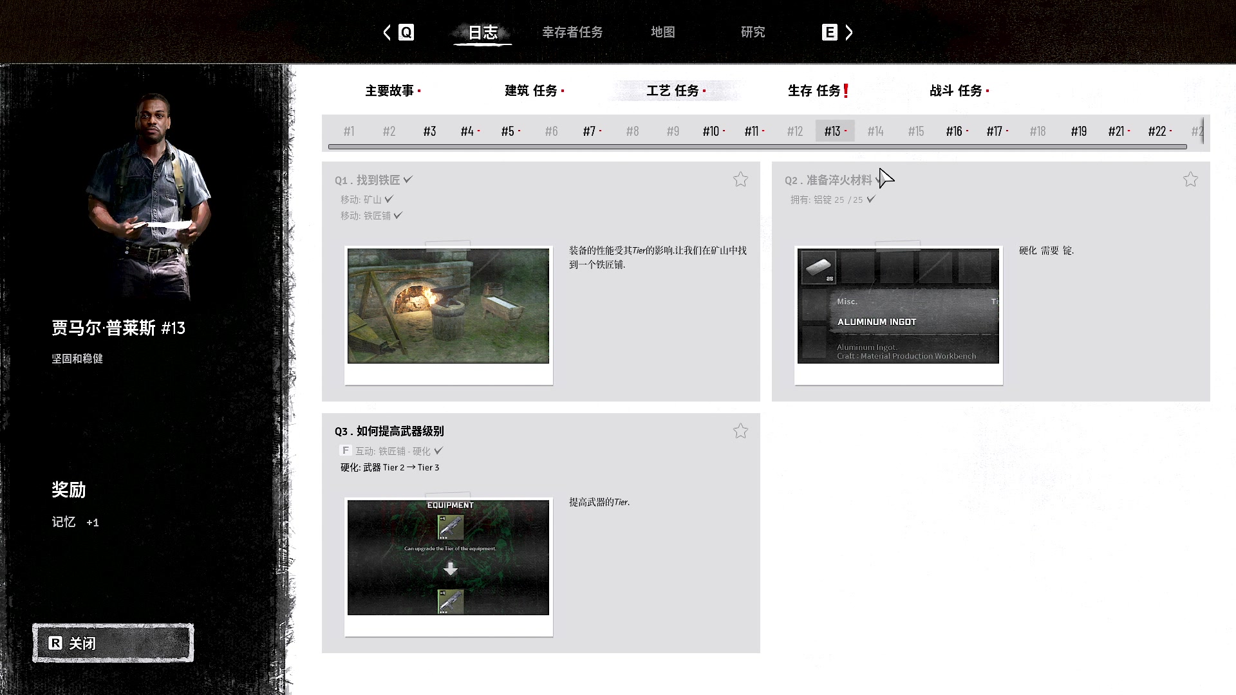Select 生存 任务 category
This screenshot has height=695, width=1236.
click(818, 91)
